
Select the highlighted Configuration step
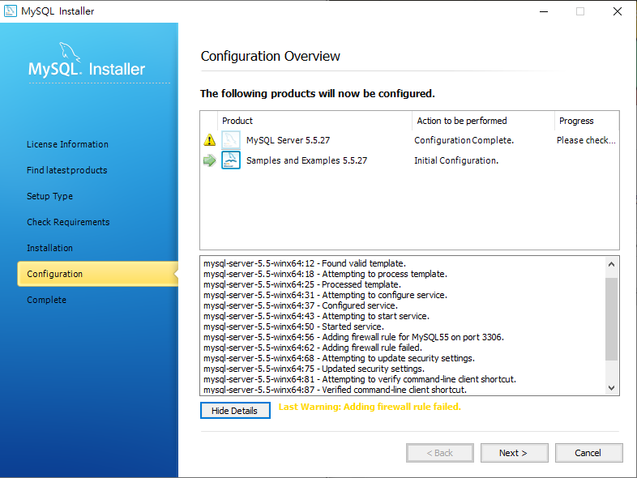[97, 274]
